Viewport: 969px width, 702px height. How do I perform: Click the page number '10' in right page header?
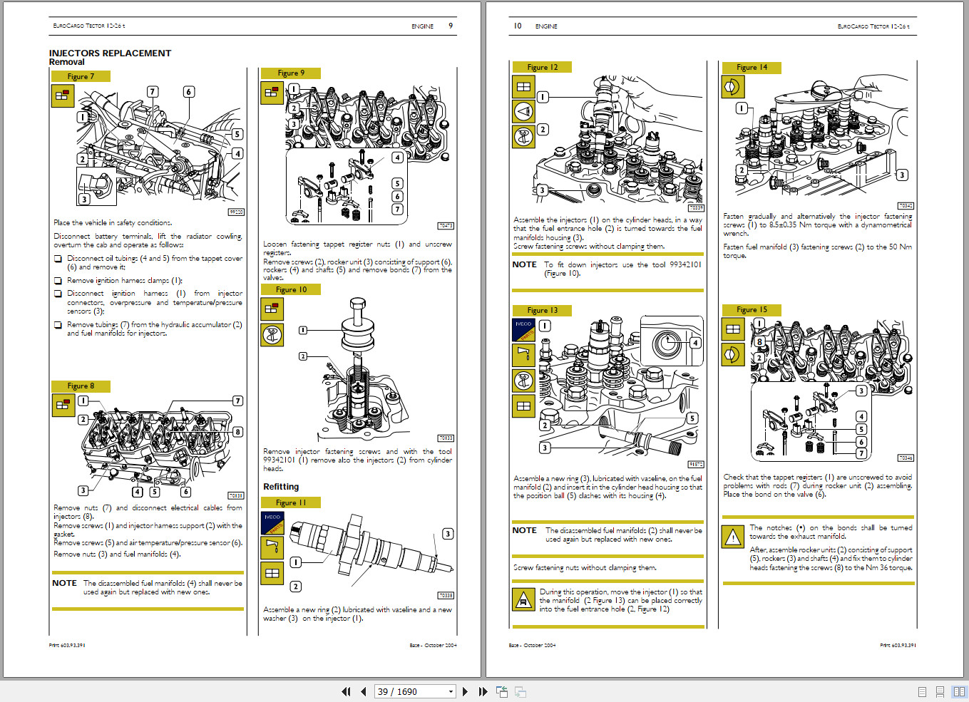[518, 26]
